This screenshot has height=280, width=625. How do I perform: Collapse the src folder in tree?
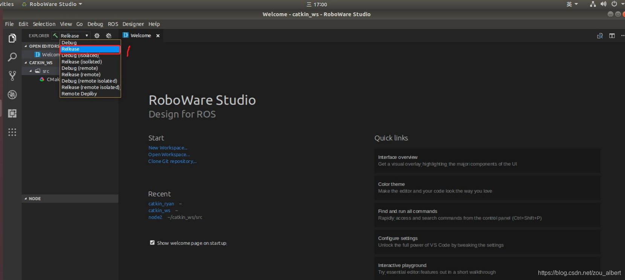pyautogui.click(x=31, y=71)
